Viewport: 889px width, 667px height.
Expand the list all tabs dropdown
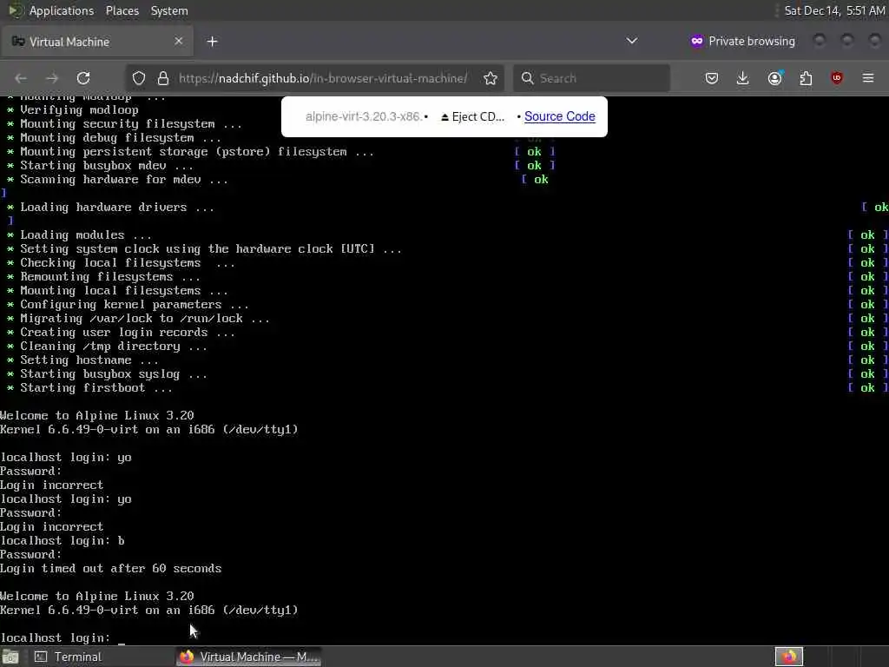click(632, 41)
